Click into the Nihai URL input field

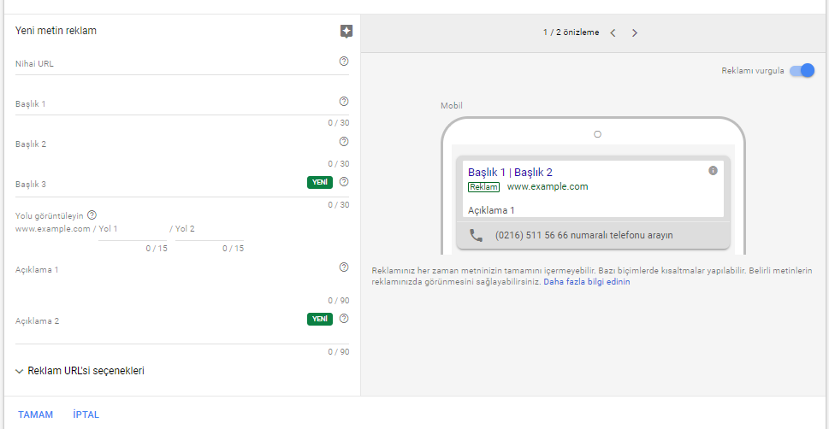pyautogui.click(x=171, y=64)
